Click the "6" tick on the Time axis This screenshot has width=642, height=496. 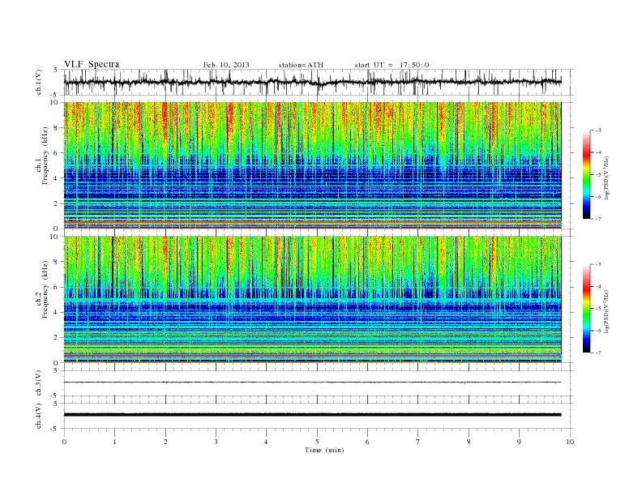(x=367, y=442)
